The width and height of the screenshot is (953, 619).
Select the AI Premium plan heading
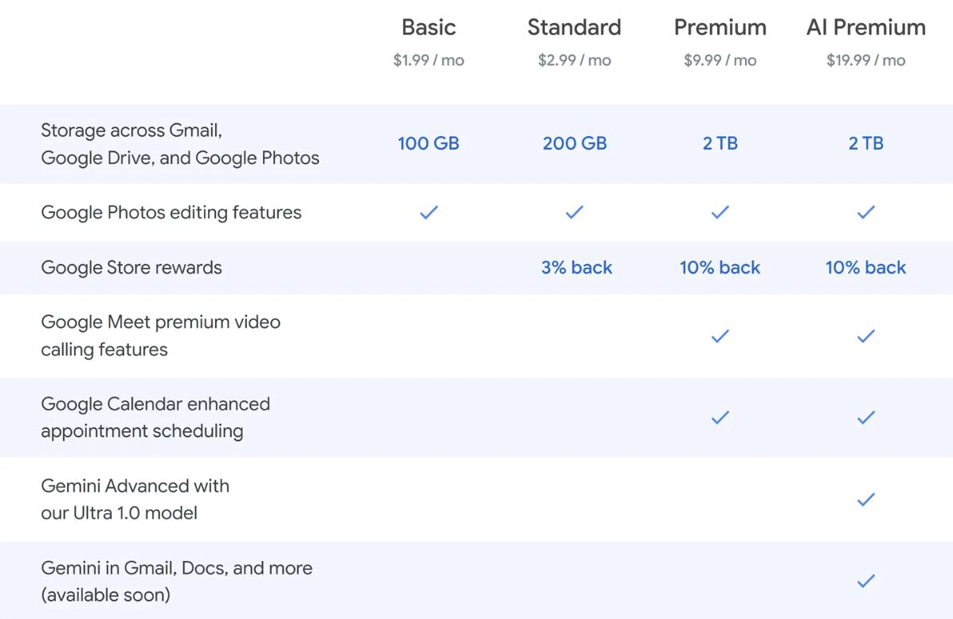[x=866, y=27]
